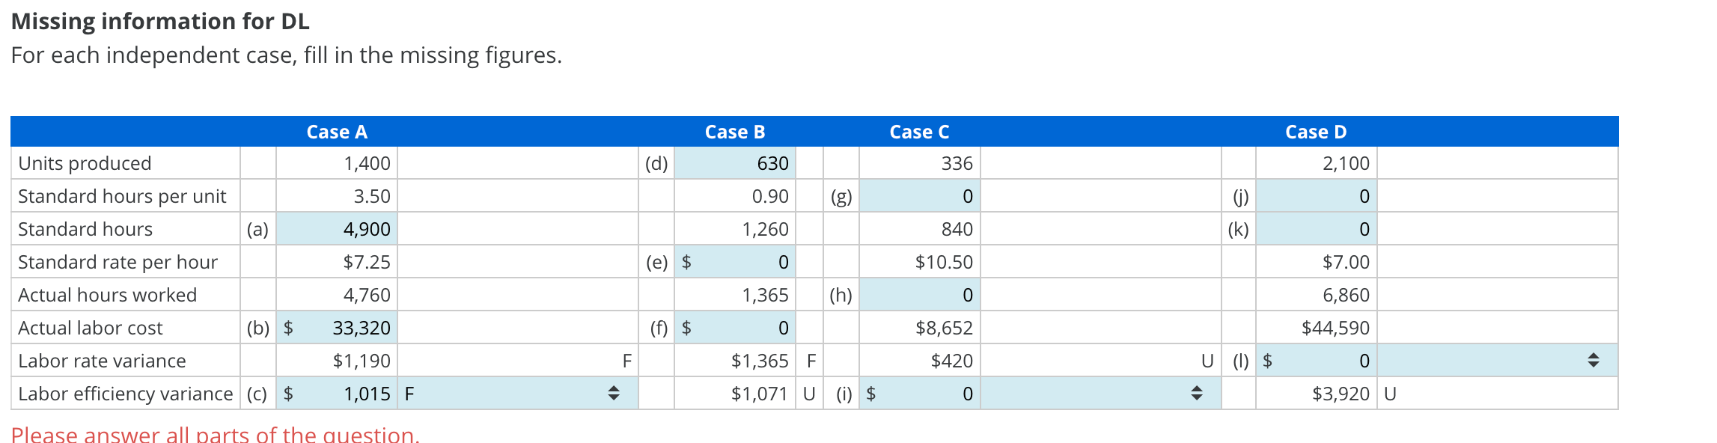Viewport: 1717px width, 443px height.
Task: Click the (i) labor efficiency variance field in Case C
Action: point(919,394)
